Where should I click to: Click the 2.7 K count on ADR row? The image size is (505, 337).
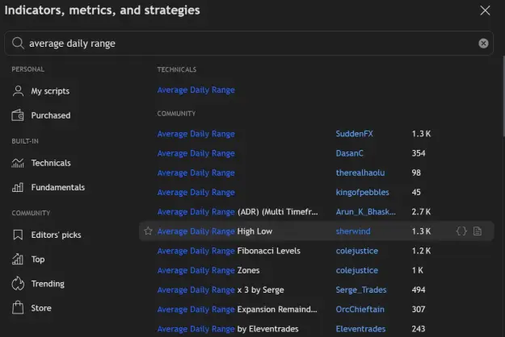pos(421,212)
